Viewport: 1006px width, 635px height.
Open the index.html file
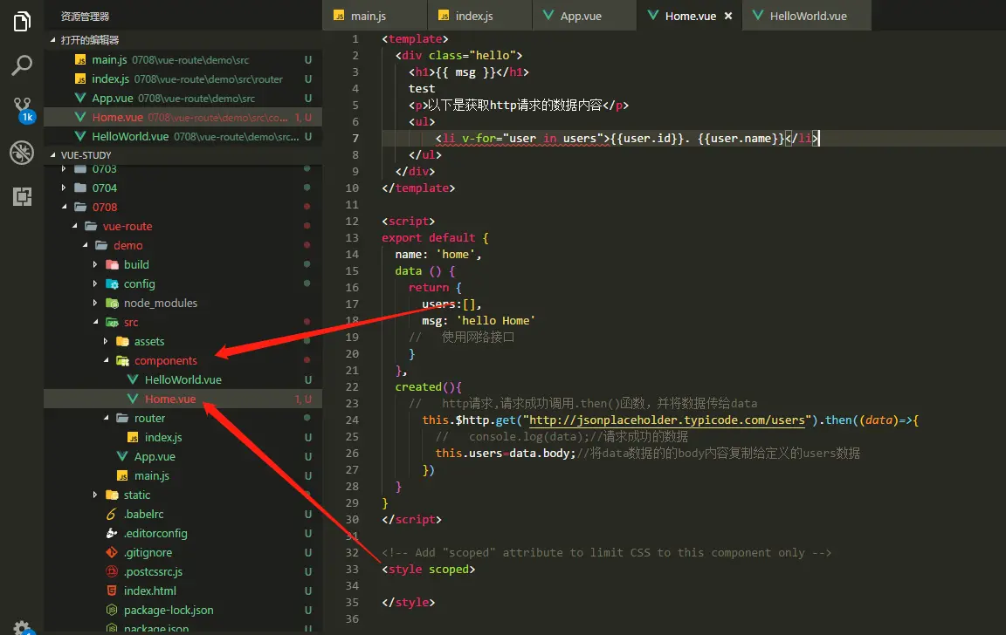tap(183, 591)
